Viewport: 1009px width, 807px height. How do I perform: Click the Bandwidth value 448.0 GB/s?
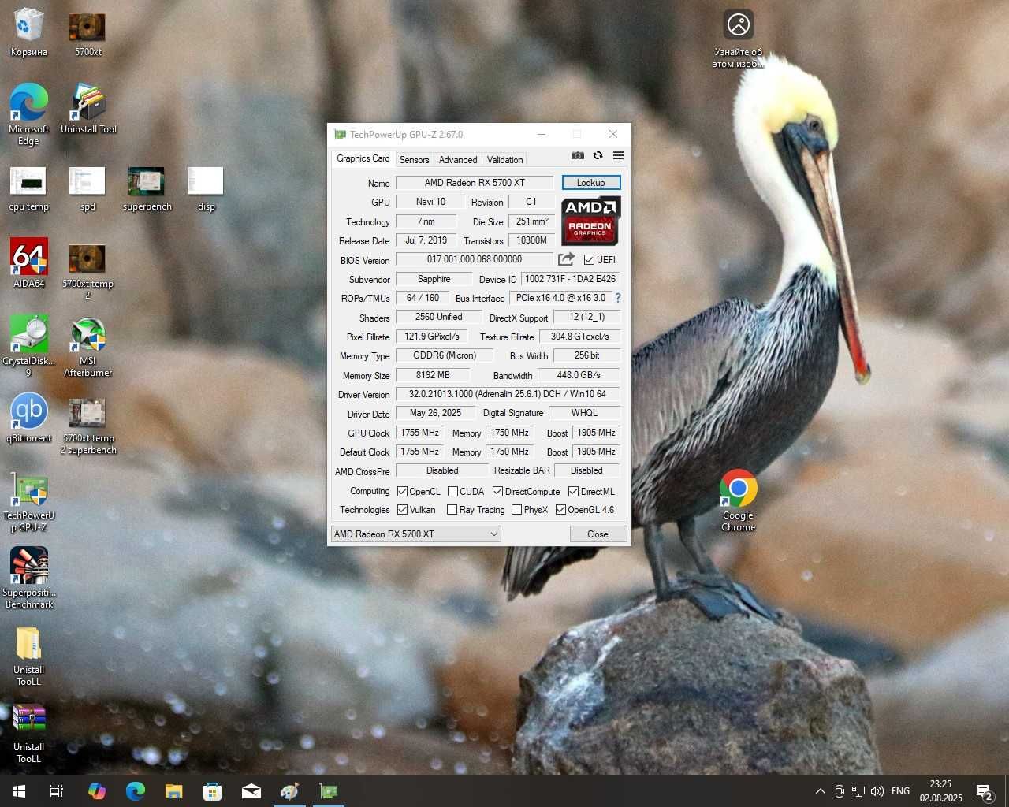[579, 375]
